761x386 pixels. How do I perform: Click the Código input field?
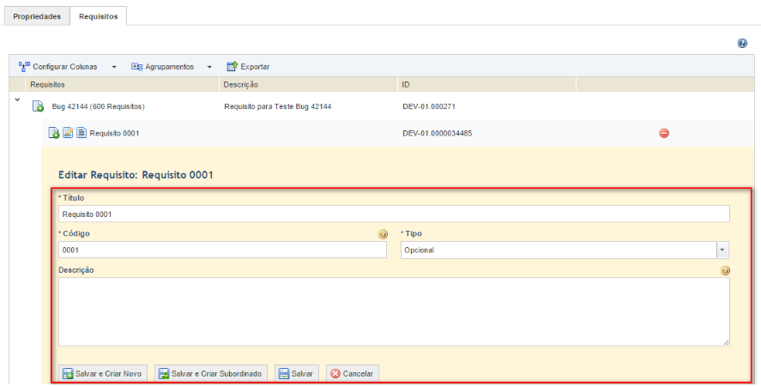click(x=222, y=250)
